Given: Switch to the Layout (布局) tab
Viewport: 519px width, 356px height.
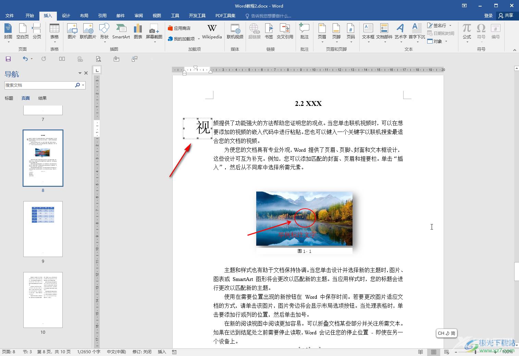Looking at the screenshot, I should [84, 16].
